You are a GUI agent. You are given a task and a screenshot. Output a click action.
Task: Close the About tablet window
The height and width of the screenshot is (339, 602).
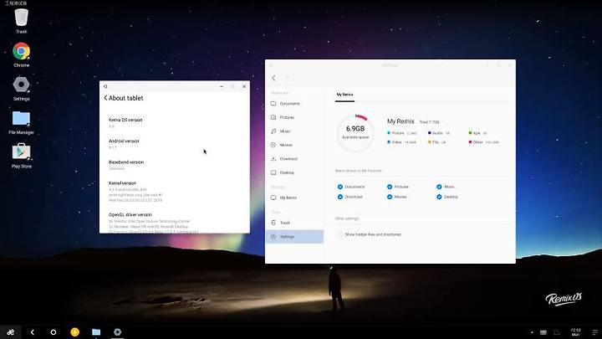click(244, 86)
